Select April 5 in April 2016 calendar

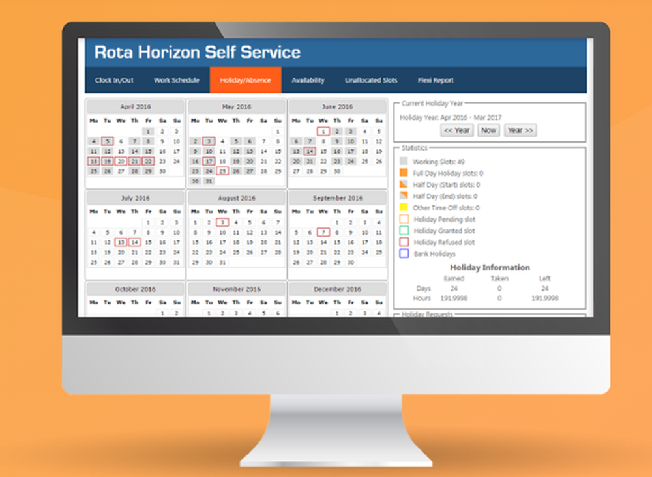click(108, 141)
